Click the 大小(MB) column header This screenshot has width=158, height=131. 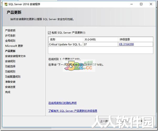[x=101, y=39]
